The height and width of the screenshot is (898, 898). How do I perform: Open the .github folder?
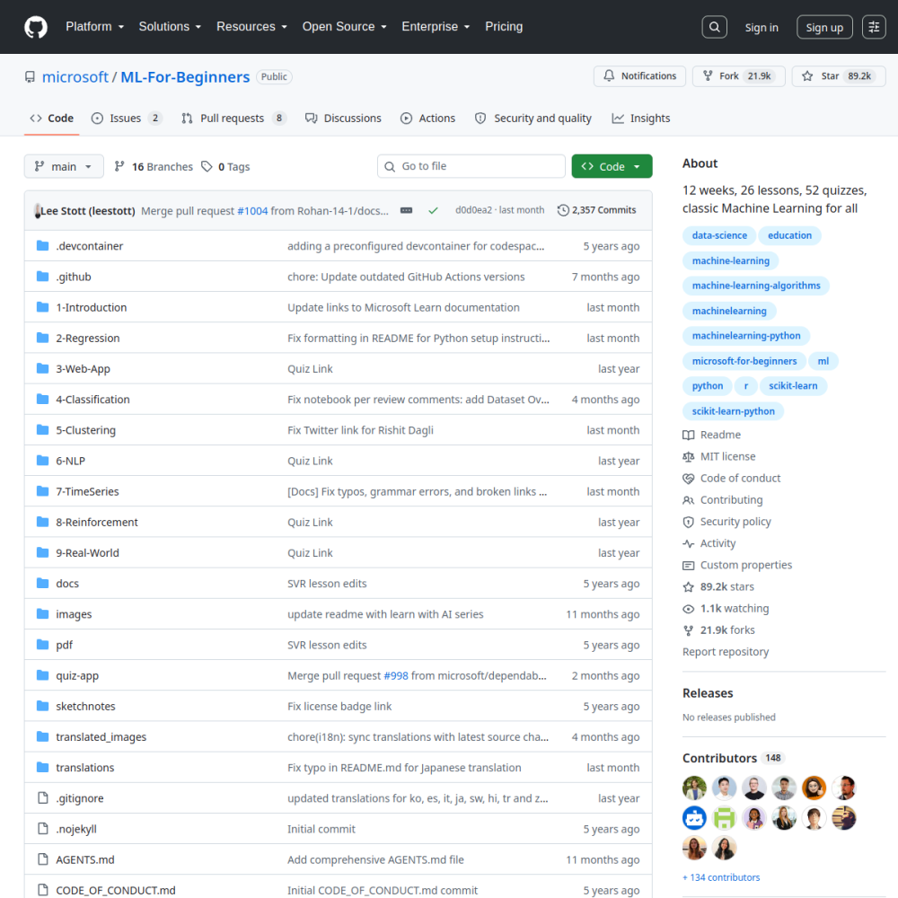(x=74, y=277)
